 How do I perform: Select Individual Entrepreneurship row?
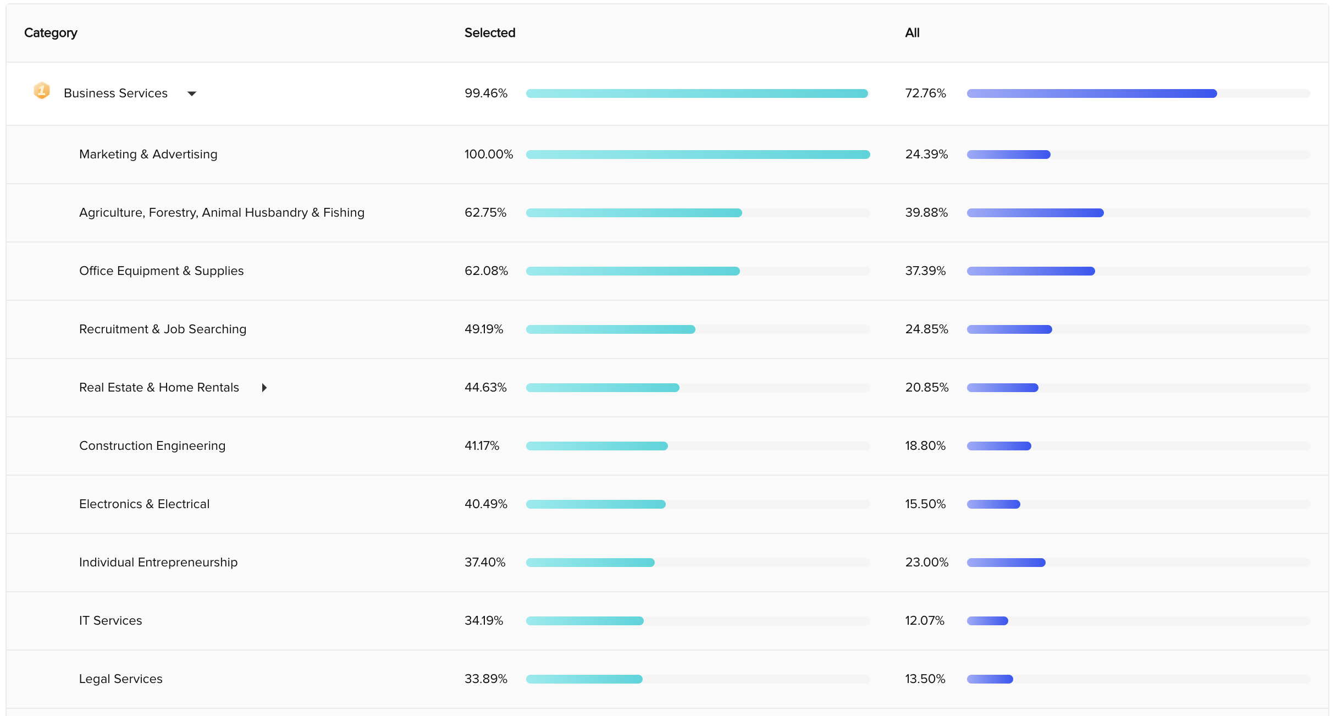[x=667, y=563]
